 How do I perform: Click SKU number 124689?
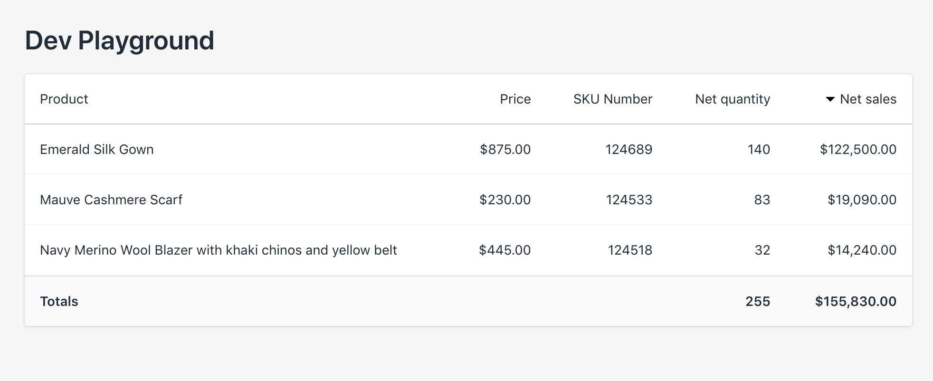(x=628, y=150)
